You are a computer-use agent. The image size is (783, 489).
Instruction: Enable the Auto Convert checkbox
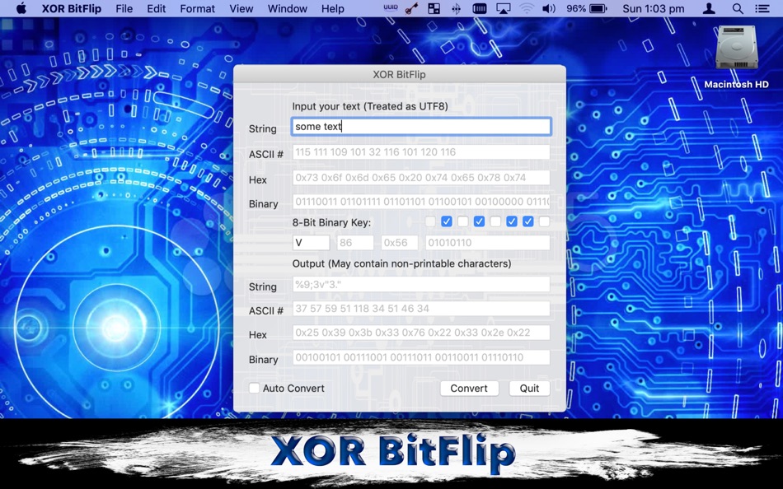click(254, 388)
